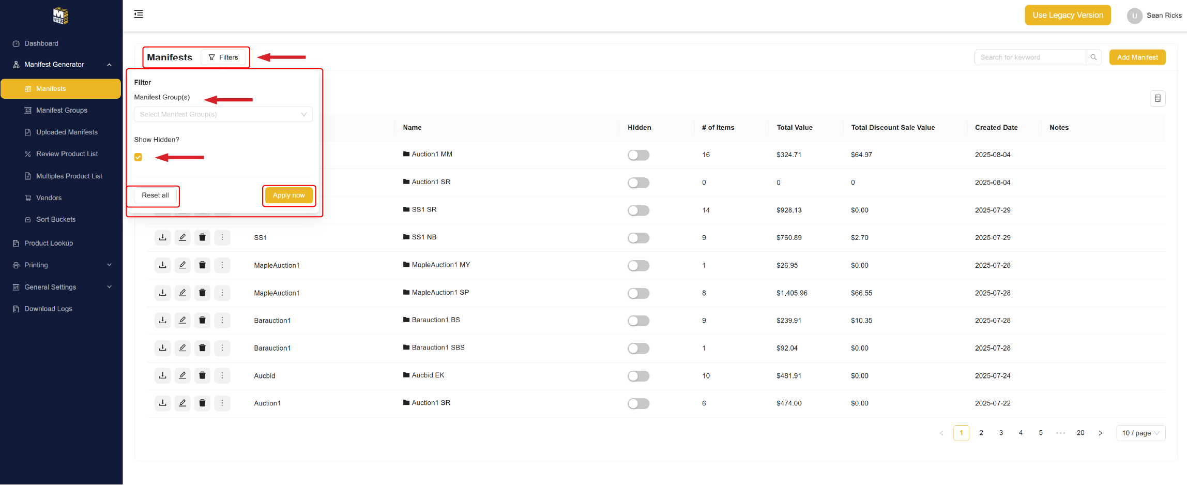Open the Select Manifest Group(s) dropdown
Screen dimensions: 1187x485
point(223,114)
